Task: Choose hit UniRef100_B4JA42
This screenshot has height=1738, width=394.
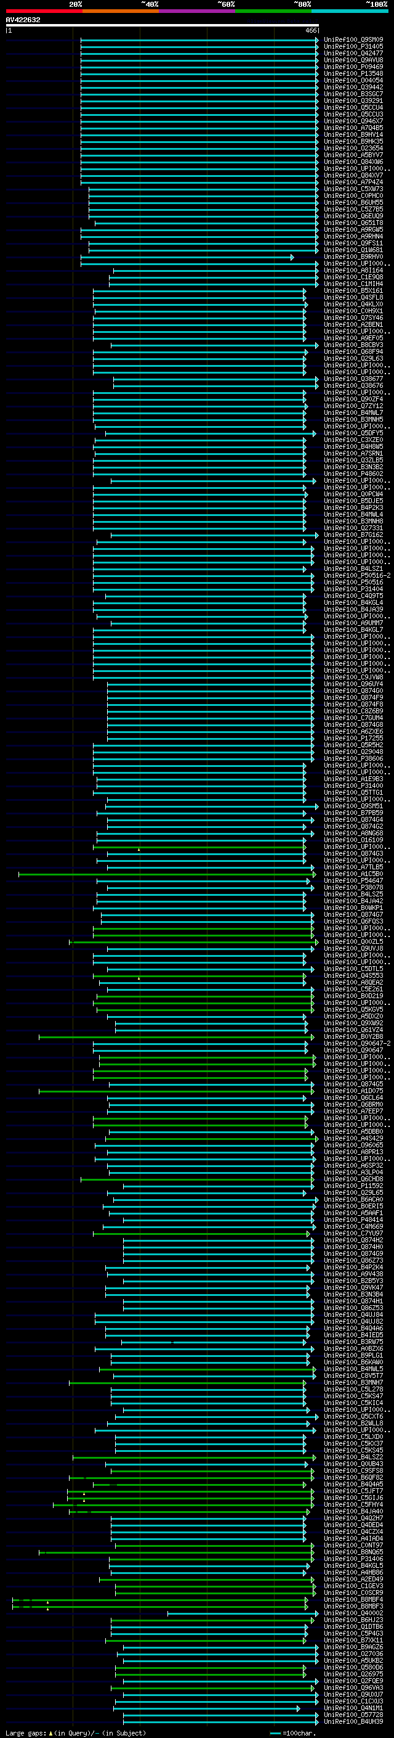Action: tap(353, 901)
